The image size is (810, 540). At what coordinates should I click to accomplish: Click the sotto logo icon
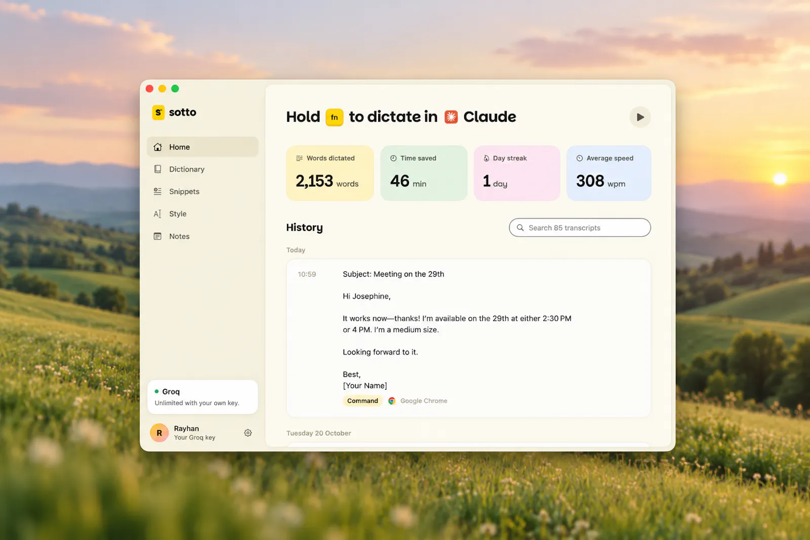tap(158, 112)
